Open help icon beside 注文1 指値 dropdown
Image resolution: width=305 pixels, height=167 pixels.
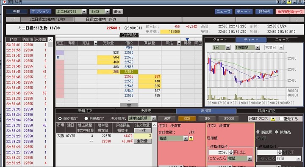(x=191, y=138)
